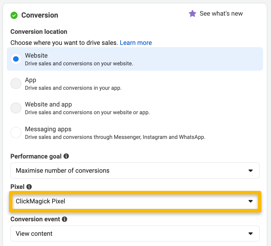Click the caret arrow in the Pixel field
Image resolution: width=271 pixels, height=246 pixels.
[250, 201]
